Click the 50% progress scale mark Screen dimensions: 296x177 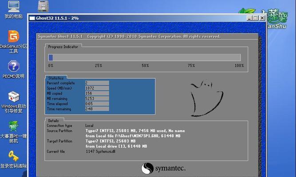pos(145,65)
